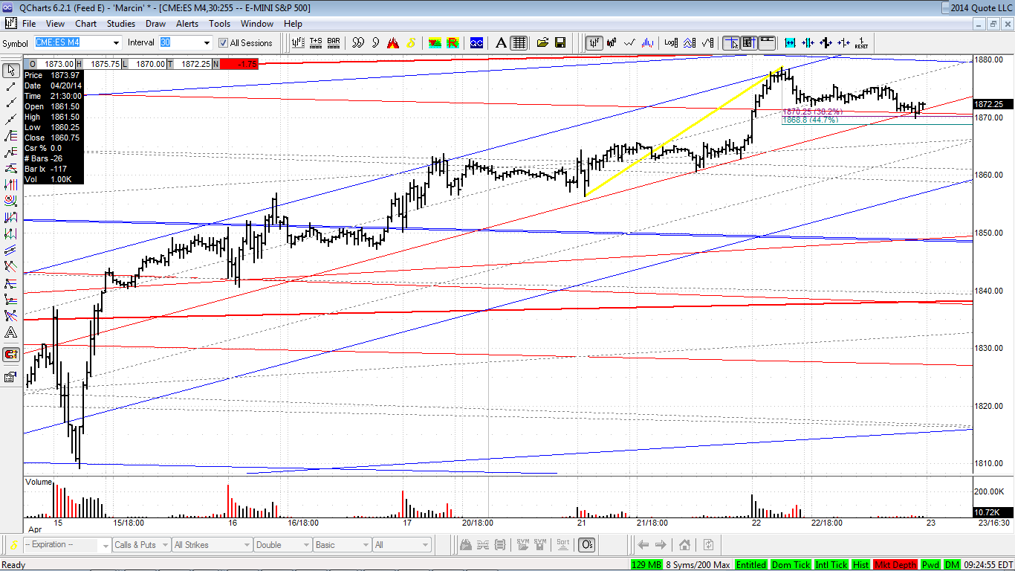The width and height of the screenshot is (1015, 571).
Task: Open the Alerts menu
Action: pos(187,24)
